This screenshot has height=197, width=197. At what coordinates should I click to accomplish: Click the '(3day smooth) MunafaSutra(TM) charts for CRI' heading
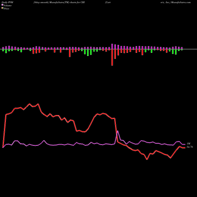tap(59, 2)
